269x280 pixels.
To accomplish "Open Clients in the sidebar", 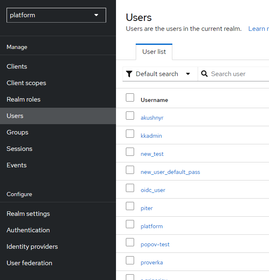I will pos(17,67).
